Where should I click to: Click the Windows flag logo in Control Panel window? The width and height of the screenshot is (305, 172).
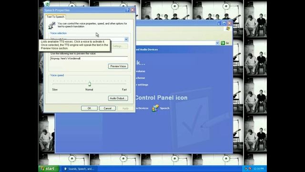[x=228, y=29]
